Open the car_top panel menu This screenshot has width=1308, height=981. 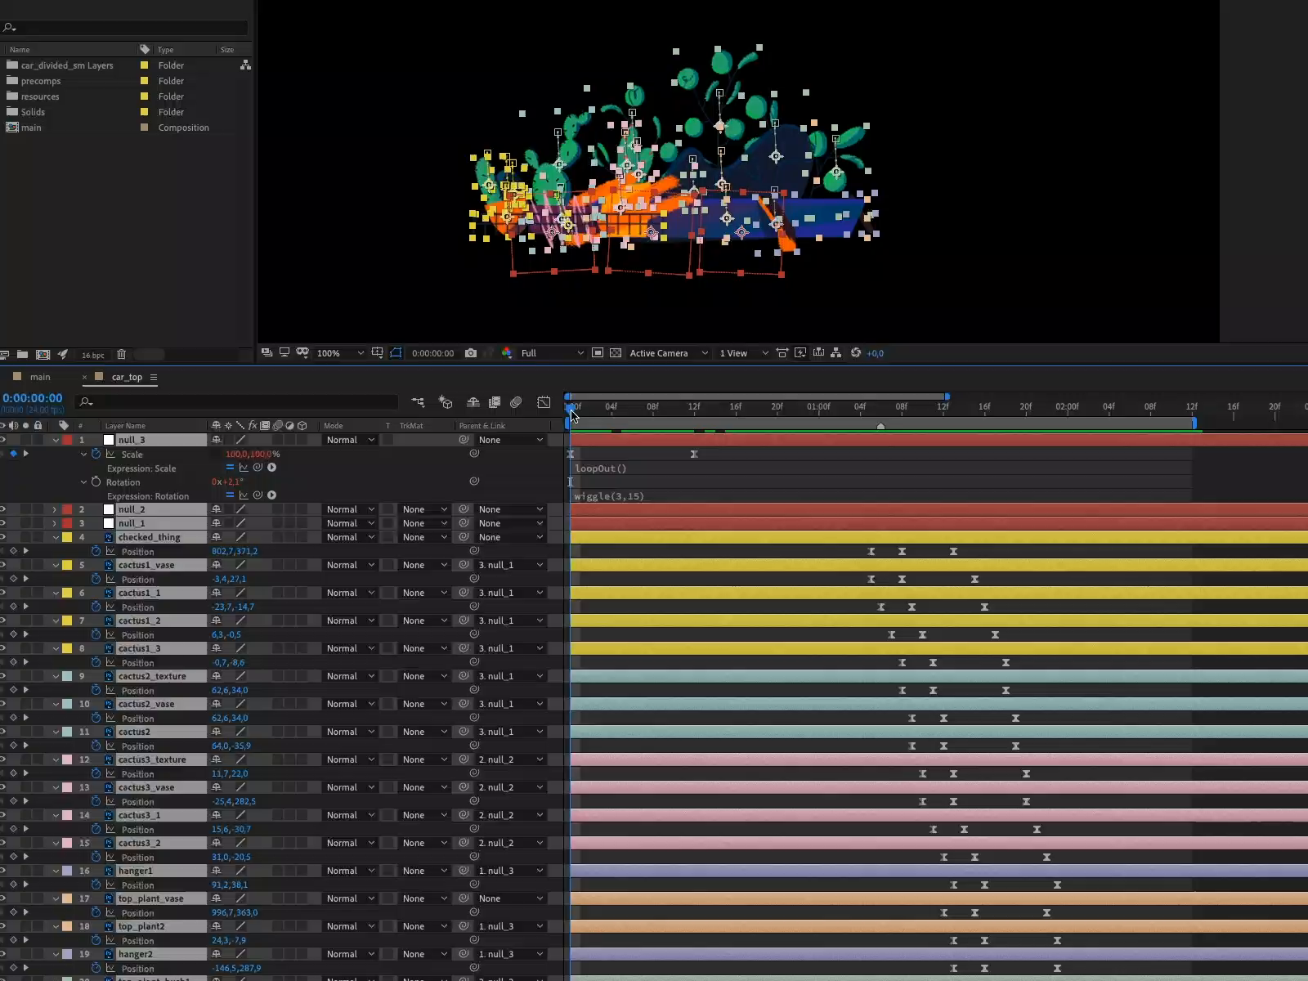coord(154,377)
